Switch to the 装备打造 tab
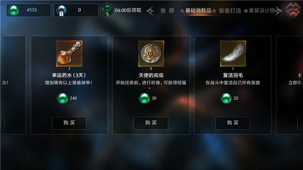Viewport: 303px width, 170px height. pos(230,10)
